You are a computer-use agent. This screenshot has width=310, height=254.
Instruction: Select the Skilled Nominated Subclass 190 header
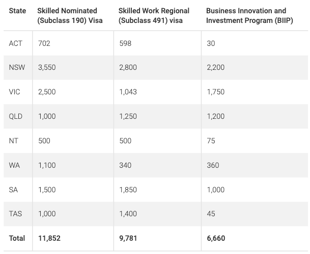click(70, 15)
